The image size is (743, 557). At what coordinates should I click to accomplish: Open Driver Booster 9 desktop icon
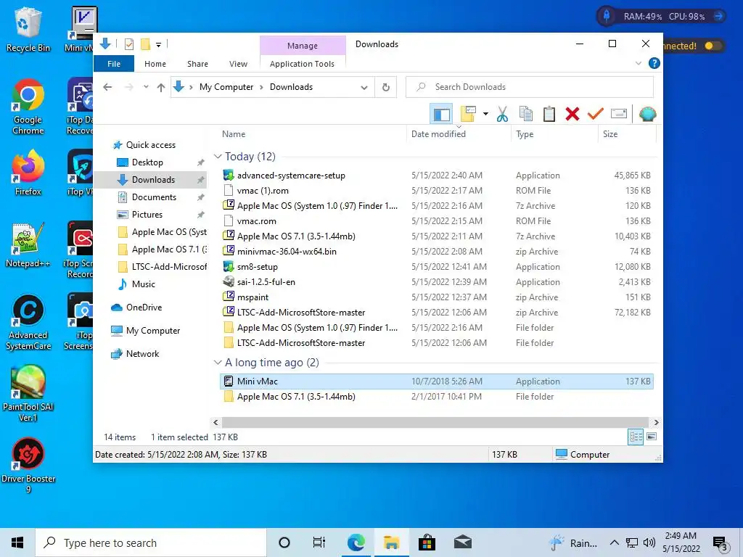28,466
